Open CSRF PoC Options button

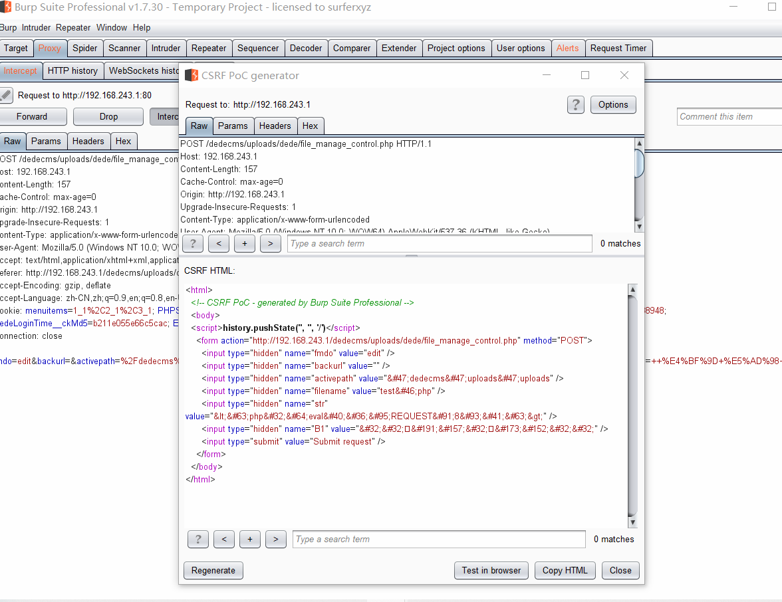(x=613, y=105)
